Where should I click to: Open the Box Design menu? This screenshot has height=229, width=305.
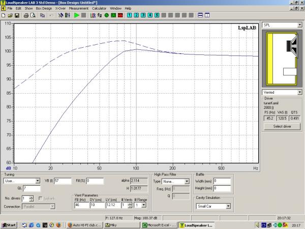[x=44, y=9]
